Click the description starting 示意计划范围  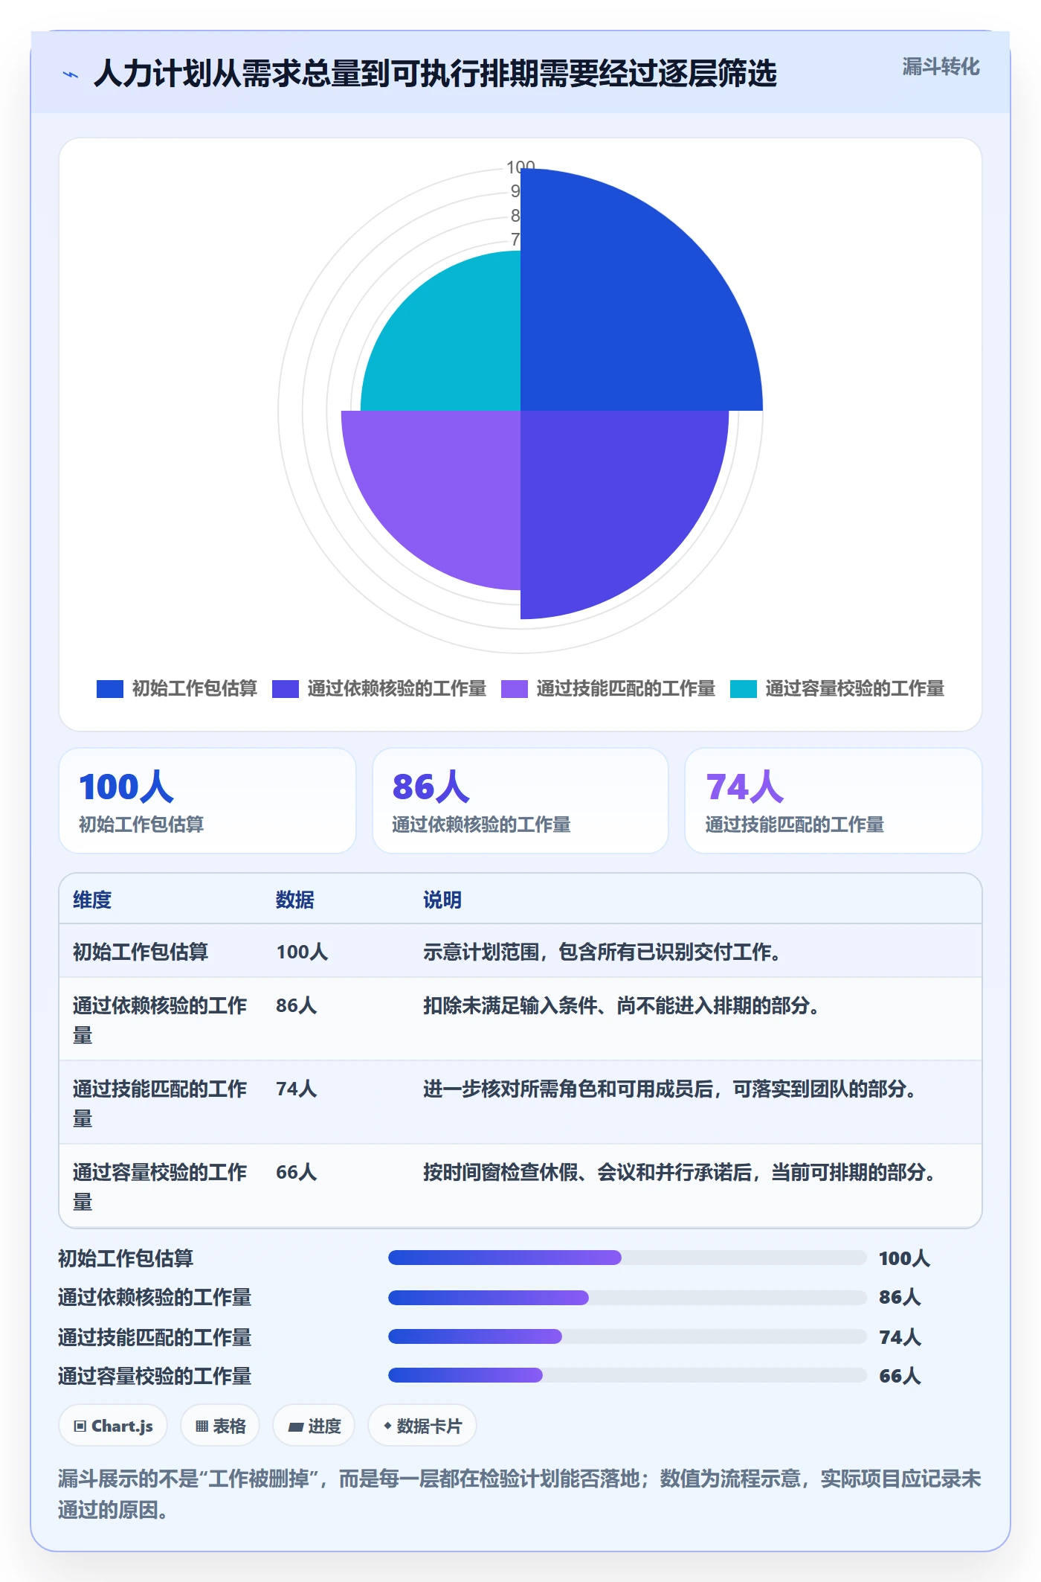point(602,952)
